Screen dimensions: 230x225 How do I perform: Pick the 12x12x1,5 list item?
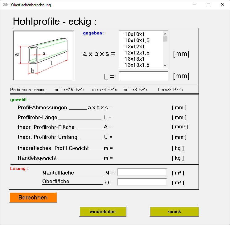(x=137, y=53)
